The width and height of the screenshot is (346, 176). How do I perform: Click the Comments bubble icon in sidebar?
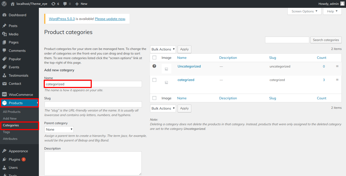pyautogui.click(x=4, y=51)
